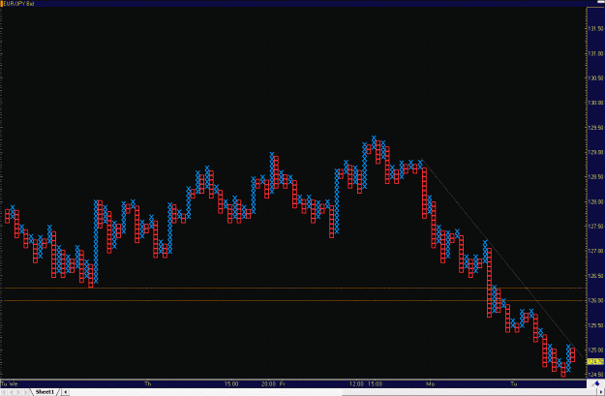Viewport: 605px width, 396px height.
Task: Click the Th label on the time axis
Action: pos(148,384)
